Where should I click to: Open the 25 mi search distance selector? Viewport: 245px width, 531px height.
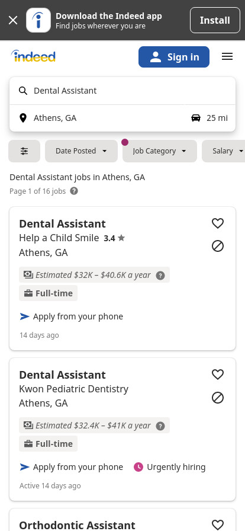[209, 118]
